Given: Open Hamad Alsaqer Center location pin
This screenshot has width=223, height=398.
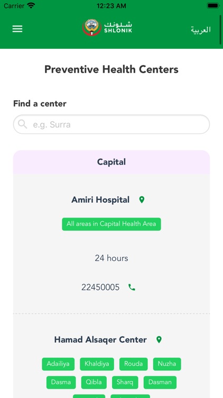Looking at the screenshot, I should click(159, 340).
